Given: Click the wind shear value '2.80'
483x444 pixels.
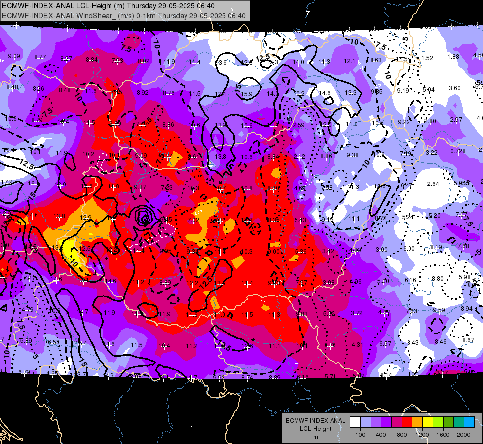Looking at the screenshot, I should [430, 121].
